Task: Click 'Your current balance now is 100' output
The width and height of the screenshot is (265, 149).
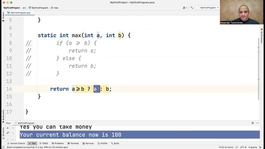Action: [70, 135]
